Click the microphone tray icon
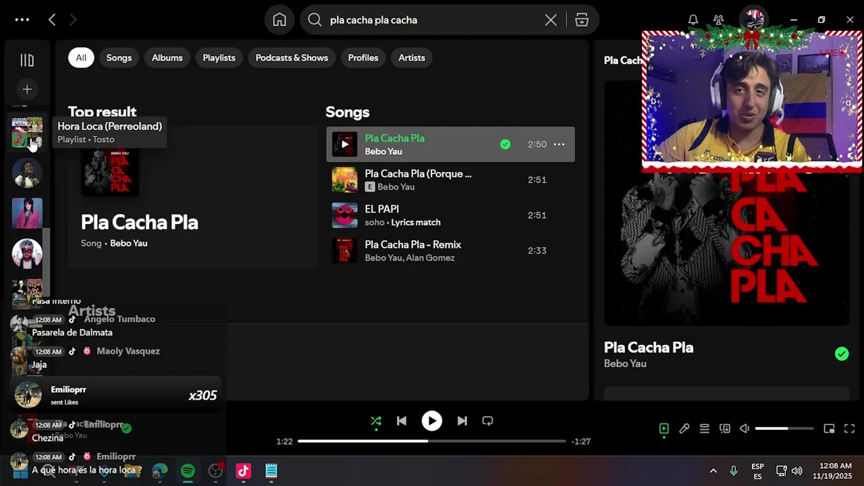 coord(734,471)
